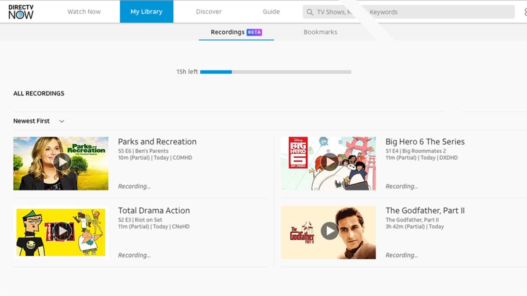Click the DIRECTV NOW logo
This screenshot has width=527, height=296.
21,12
